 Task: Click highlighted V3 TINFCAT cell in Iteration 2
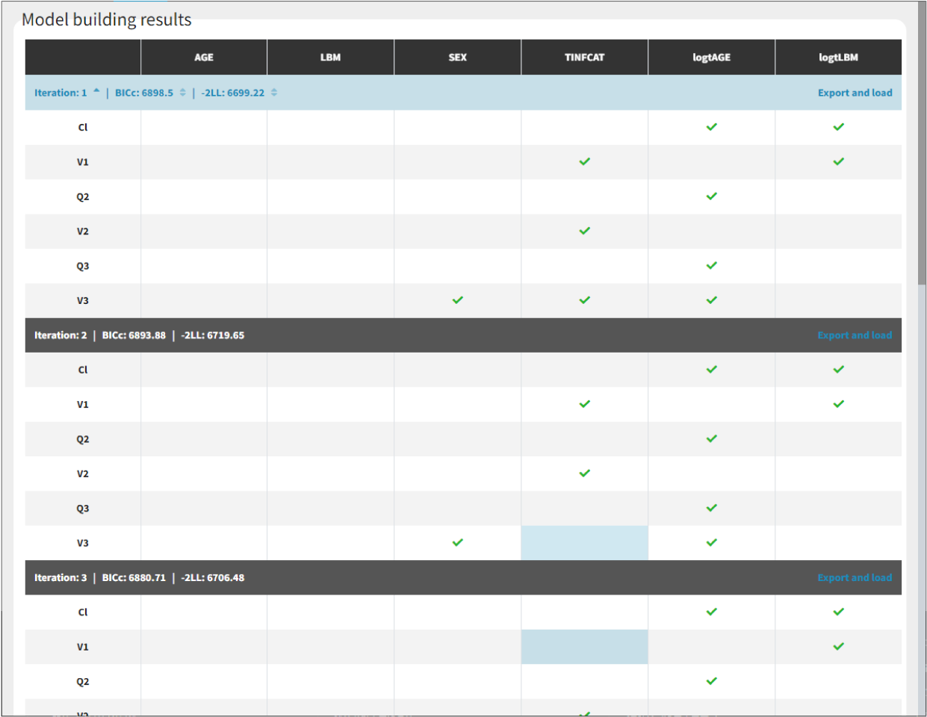584,543
